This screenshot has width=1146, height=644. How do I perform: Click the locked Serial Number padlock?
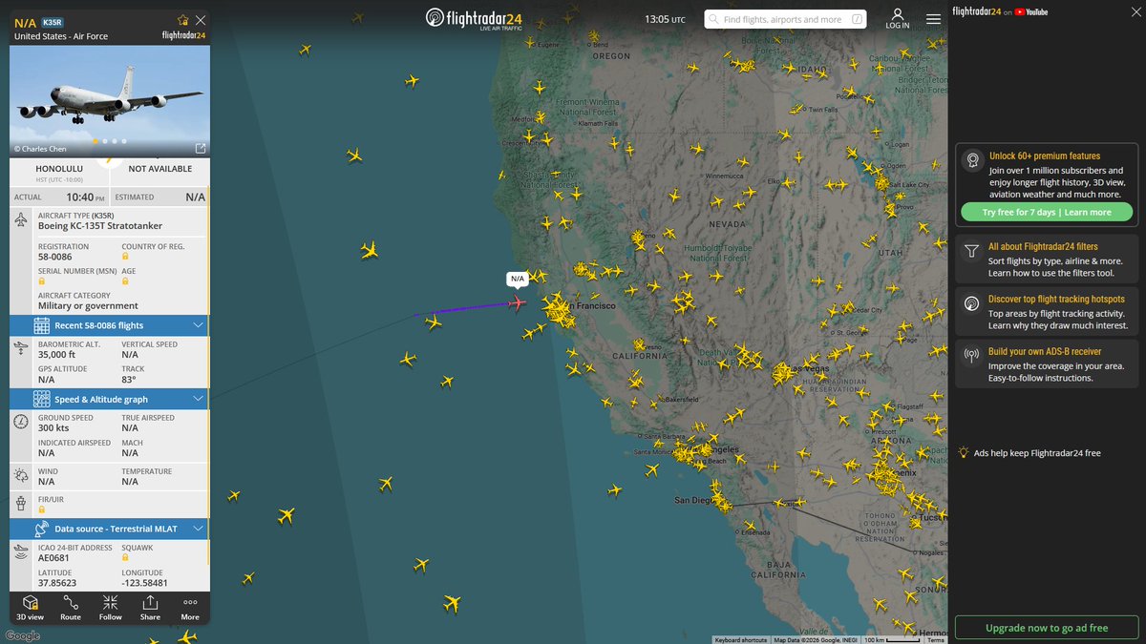pos(41,281)
